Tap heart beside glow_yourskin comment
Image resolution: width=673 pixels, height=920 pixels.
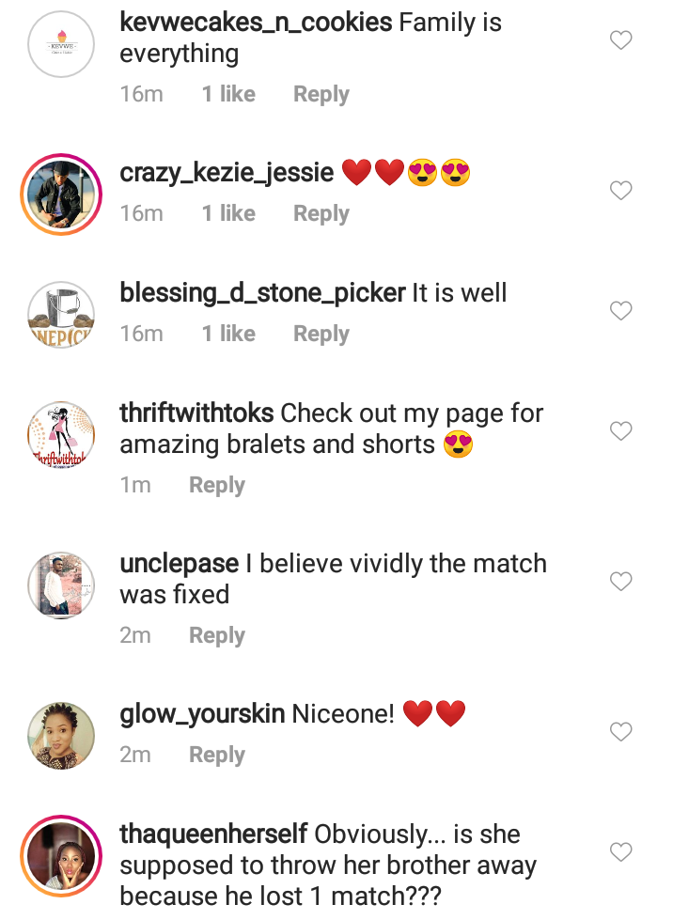click(620, 731)
